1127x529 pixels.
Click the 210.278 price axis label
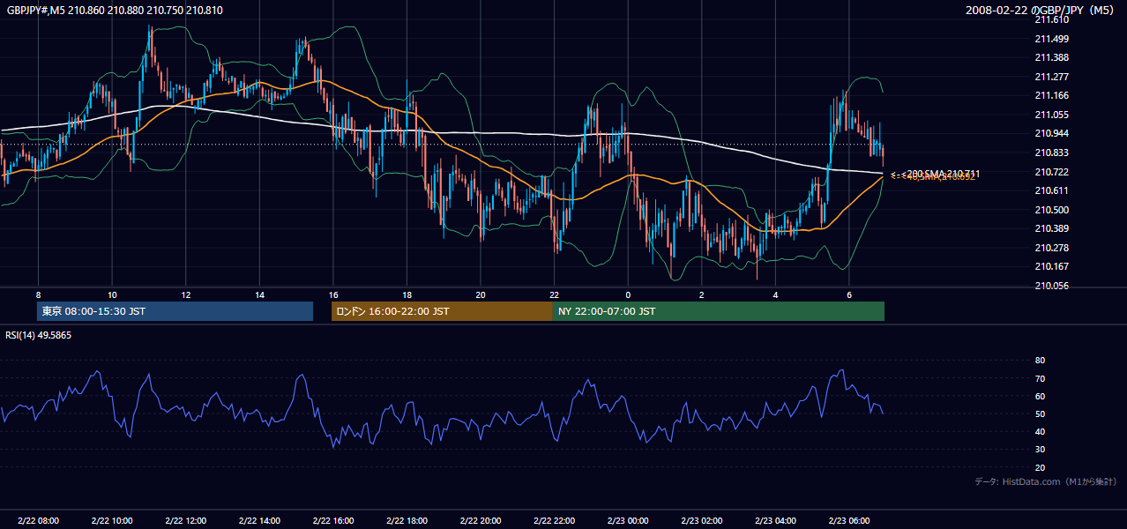tap(1052, 248)
